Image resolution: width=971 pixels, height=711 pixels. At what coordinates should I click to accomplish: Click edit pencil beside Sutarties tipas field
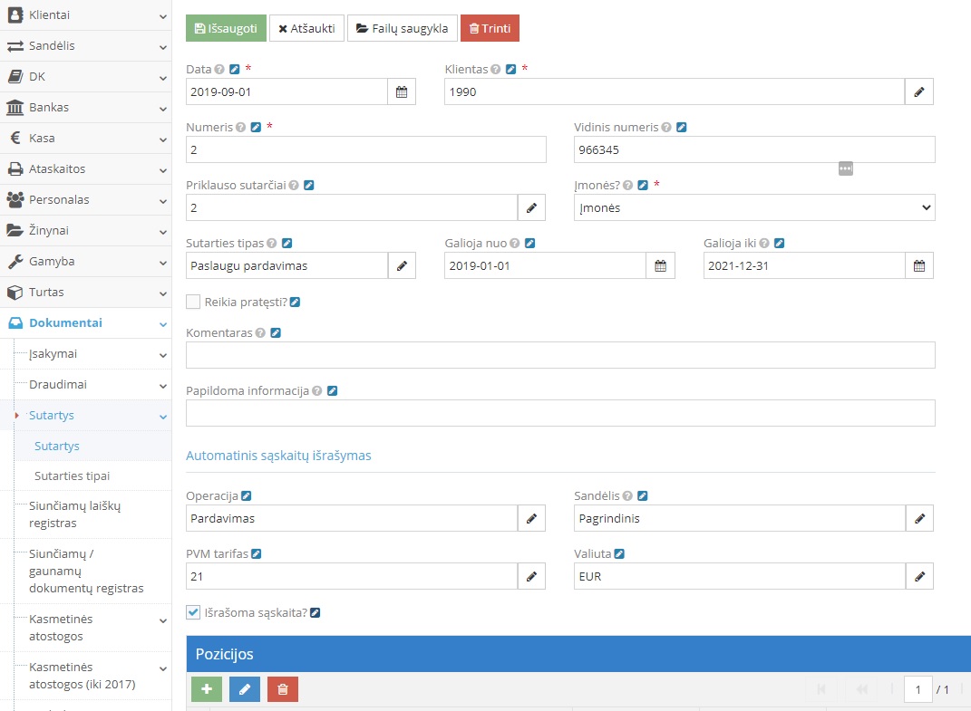(402, 265)
